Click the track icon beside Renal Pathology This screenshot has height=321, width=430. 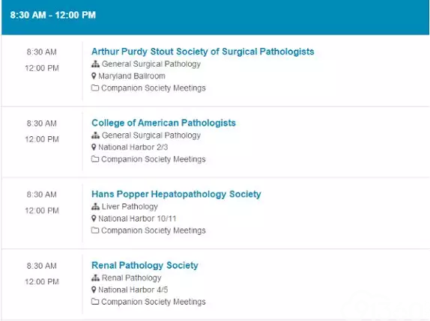pyautogui.click(x=95, y=278)
